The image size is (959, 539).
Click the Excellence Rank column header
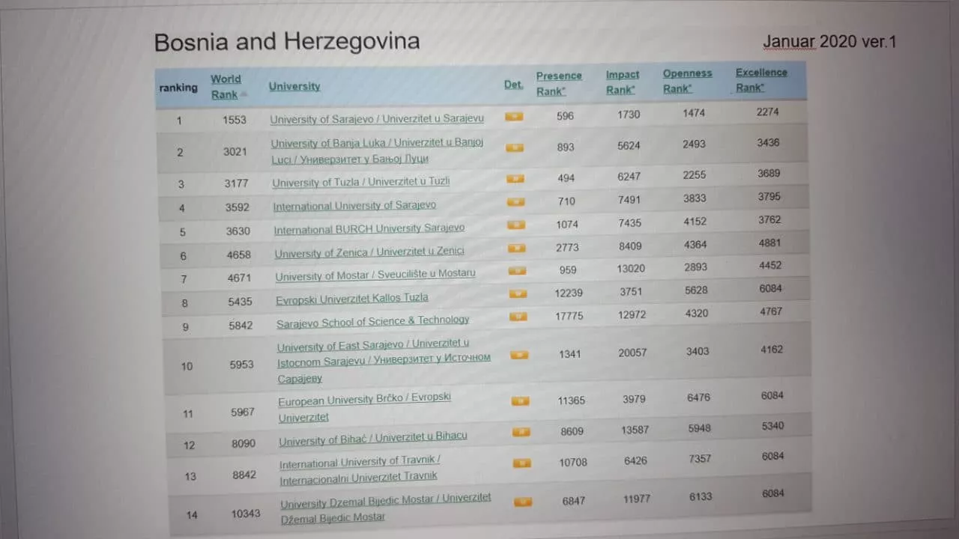[x=760, y=80]
